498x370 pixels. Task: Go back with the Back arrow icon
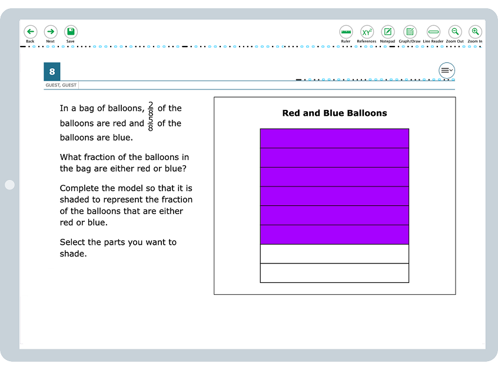tap(31, 32)
